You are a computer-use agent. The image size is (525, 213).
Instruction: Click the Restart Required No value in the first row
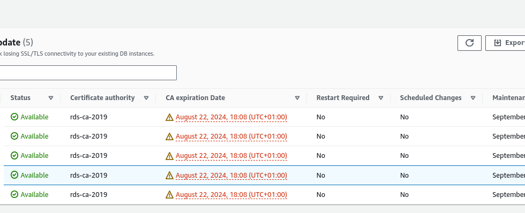point(321,117)
